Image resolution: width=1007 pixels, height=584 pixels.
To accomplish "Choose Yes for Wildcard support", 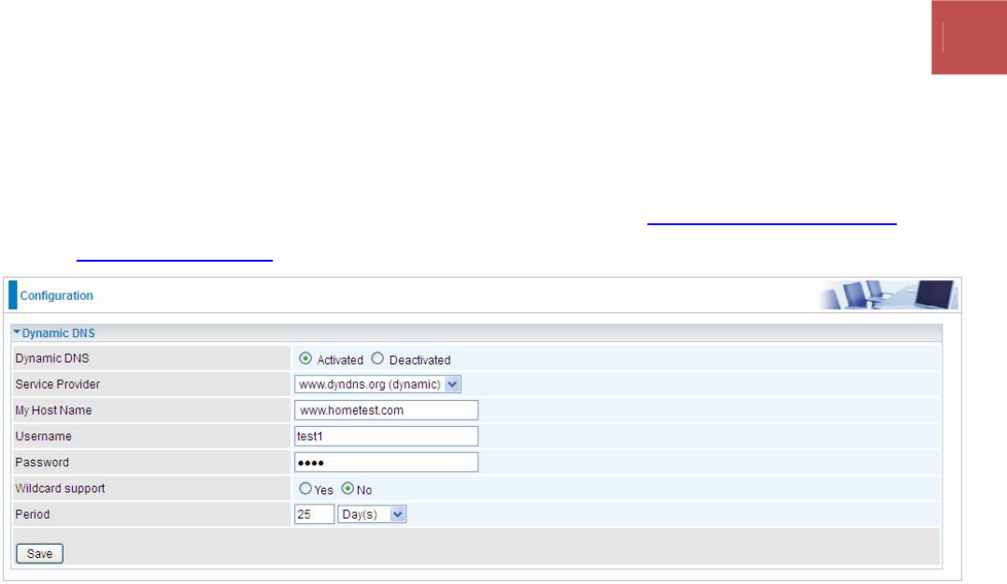I will pyautogui.click(x=305, y=489).
